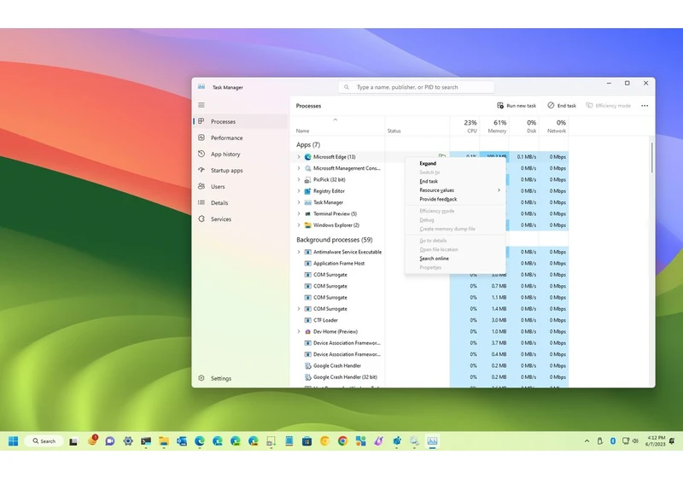The height and width of the screenshot is (478, 683).
Task: Click the CTF Loader process icon
Action: (307, 320)
